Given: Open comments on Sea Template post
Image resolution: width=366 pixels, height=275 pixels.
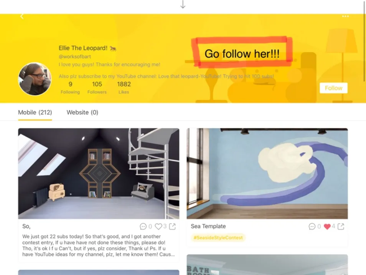Looking at the screenshot, I should [x=312, y=226].
